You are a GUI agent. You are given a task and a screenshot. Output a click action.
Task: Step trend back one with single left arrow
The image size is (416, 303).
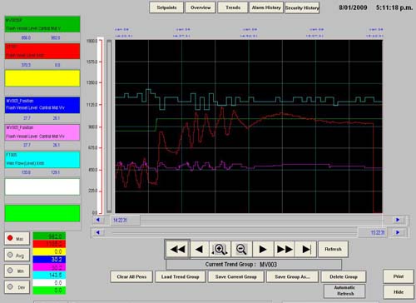(x=199, y=249)
